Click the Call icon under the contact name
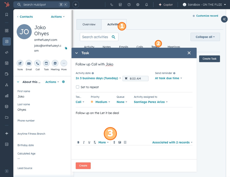The image size is (230, 177). click(37, 63)
